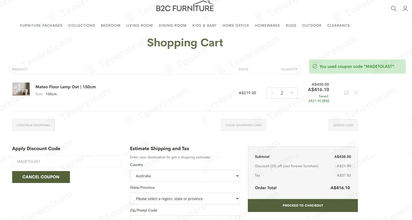Viewport: 412px width, 220px height.
Task: Click Clear Shopping Cart button
Action: 243,125
